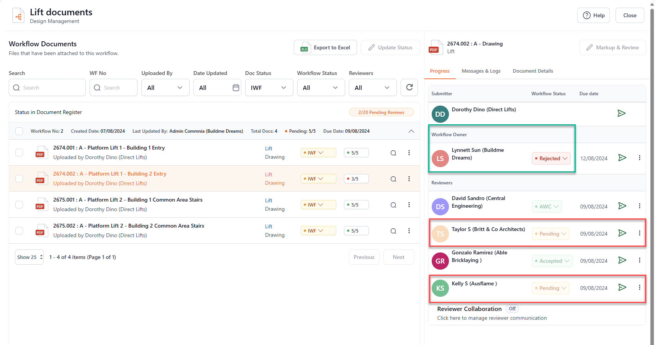Click the send icon for Kelly S
Screen dimensions: 655x345
(622, 287)
